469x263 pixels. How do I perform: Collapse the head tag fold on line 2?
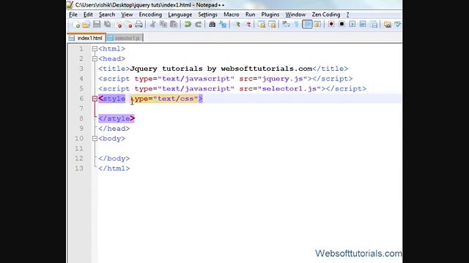tap(95, 58)
